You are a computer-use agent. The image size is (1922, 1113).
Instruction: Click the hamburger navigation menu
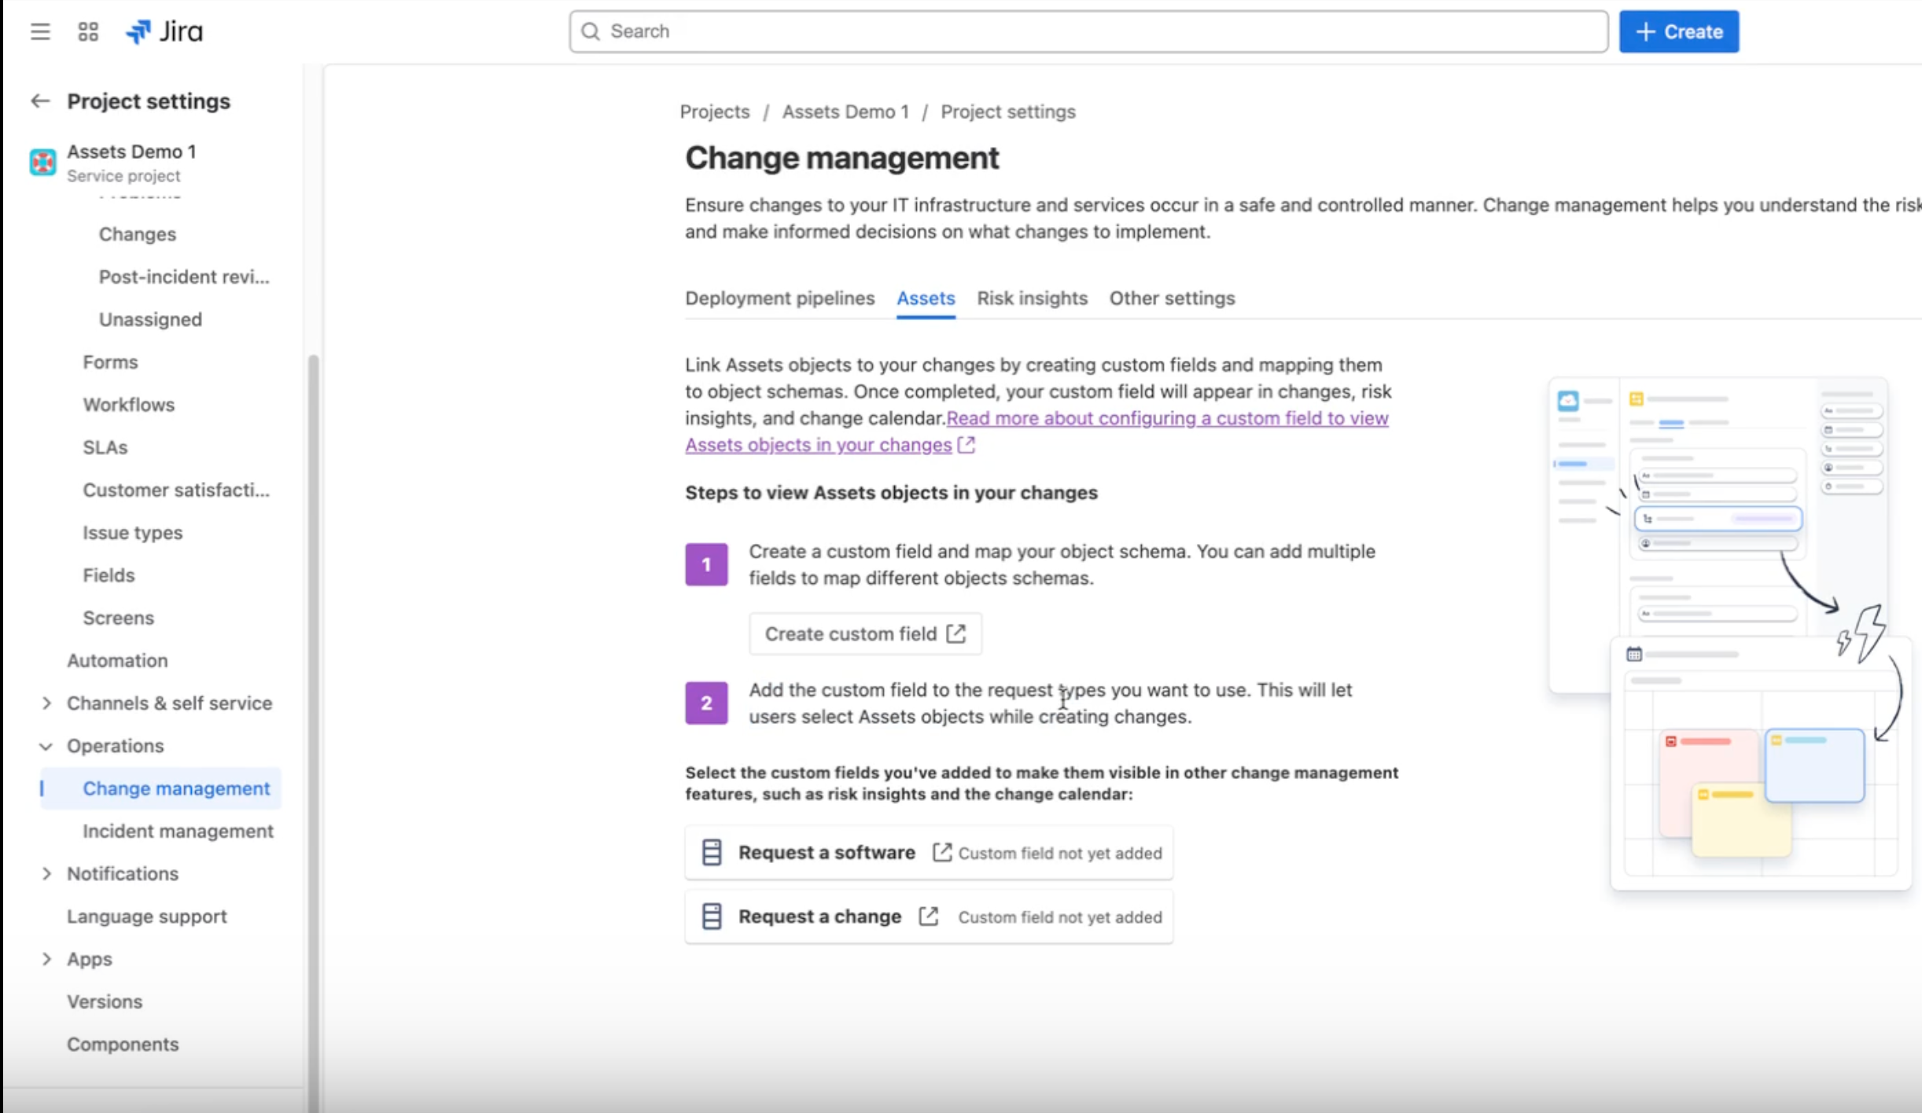(39, 31)
